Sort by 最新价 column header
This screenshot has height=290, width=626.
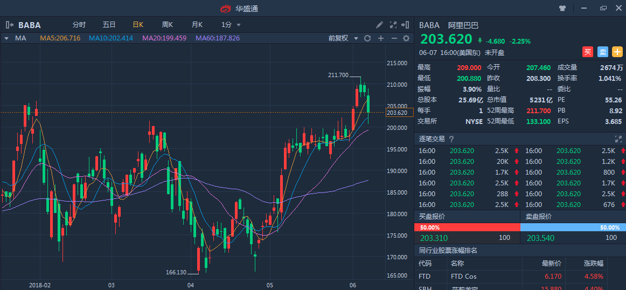(x=551, y=264)
